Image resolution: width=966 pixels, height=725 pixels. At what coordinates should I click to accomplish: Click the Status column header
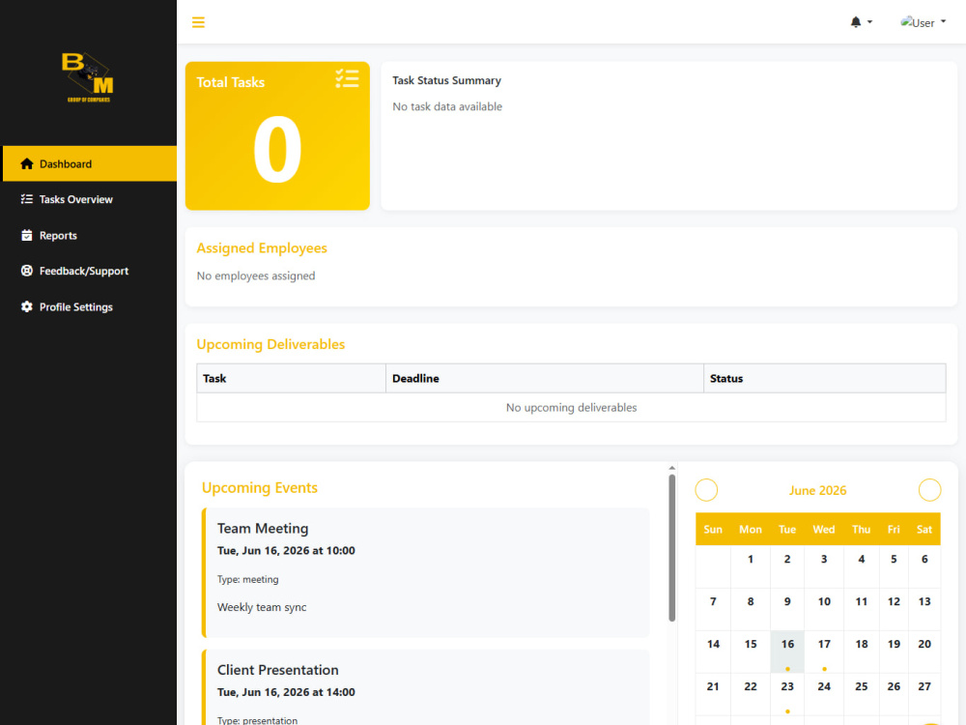(x=824, y=379)
